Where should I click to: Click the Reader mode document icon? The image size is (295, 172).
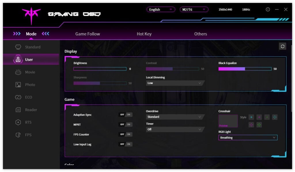(x=18, y=110)
